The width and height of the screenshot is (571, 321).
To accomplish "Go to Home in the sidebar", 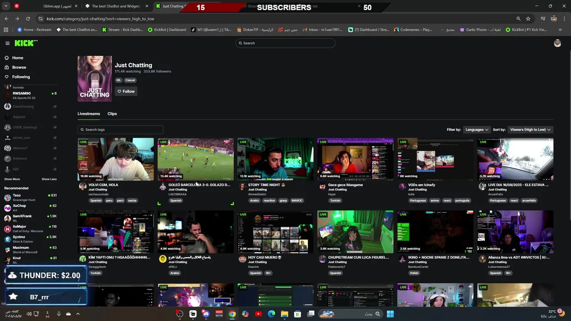I will pos(18,58).
